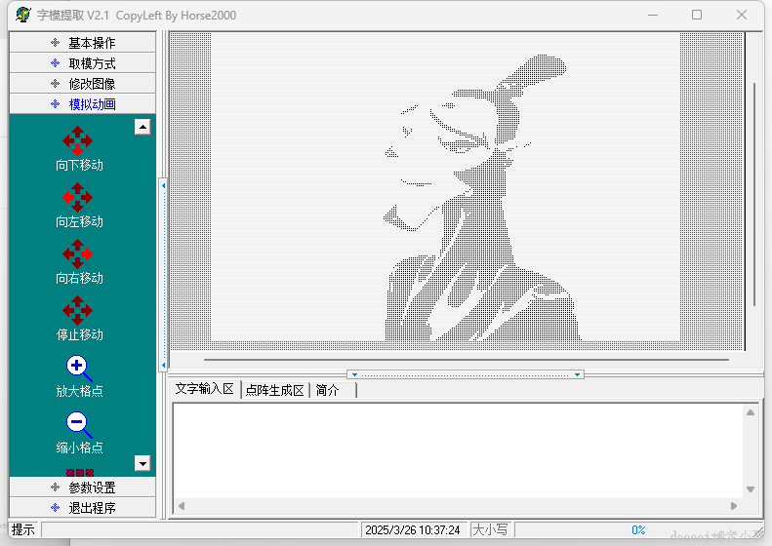
Task: Click the 向右移动 move-right arrows icon
Action: tap(77, 253)
